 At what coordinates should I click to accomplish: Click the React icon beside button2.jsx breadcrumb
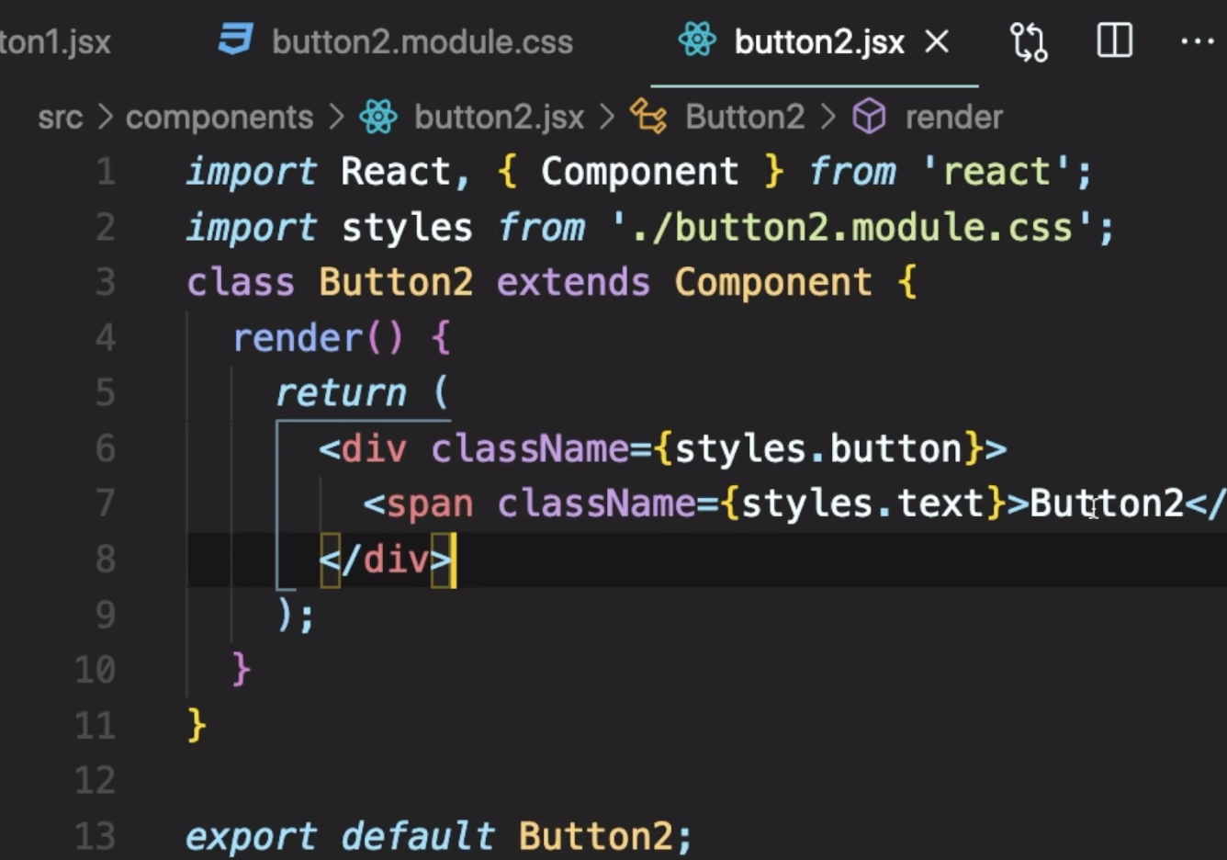(377, 117)
